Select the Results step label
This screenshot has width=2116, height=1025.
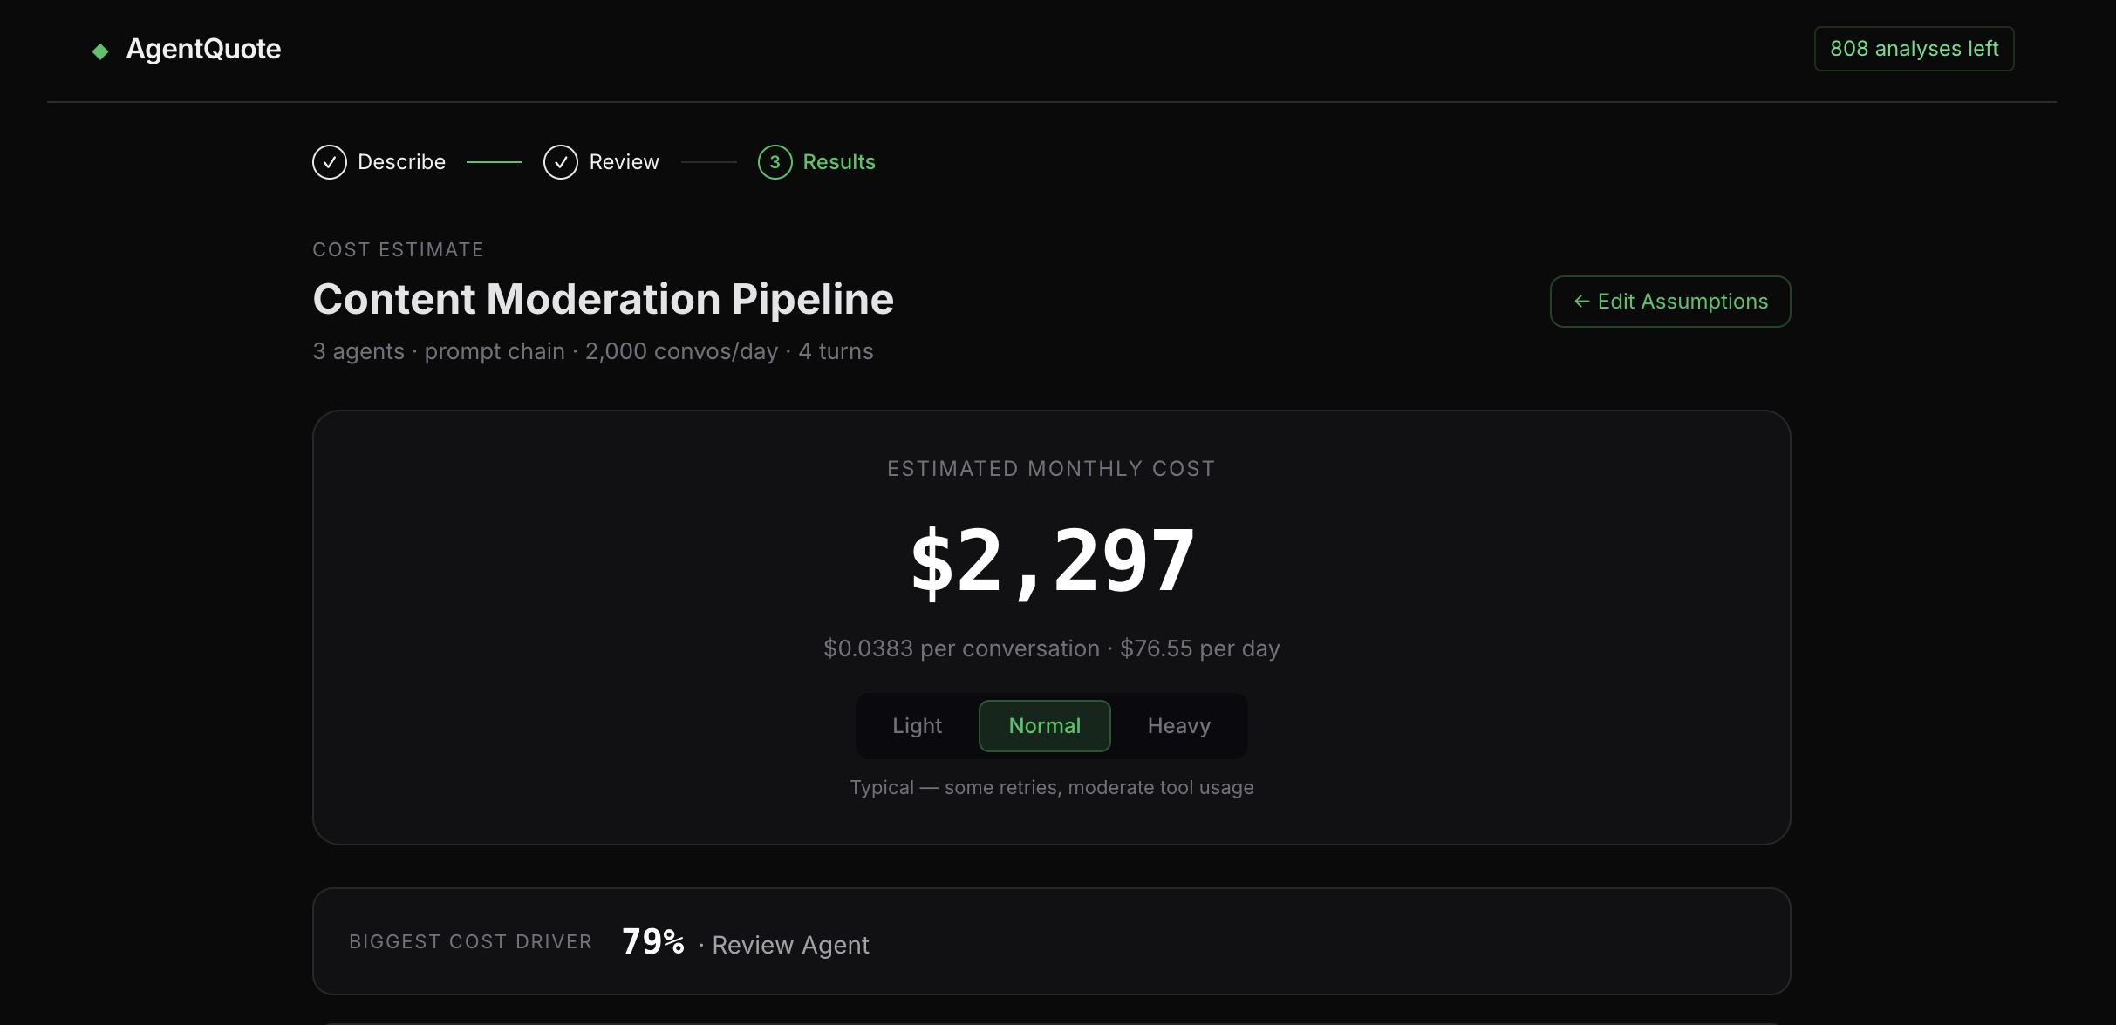click(839, 161)
